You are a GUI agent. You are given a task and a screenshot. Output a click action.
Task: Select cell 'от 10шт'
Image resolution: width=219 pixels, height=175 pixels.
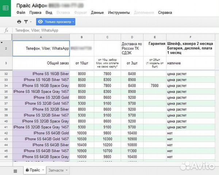82,63
